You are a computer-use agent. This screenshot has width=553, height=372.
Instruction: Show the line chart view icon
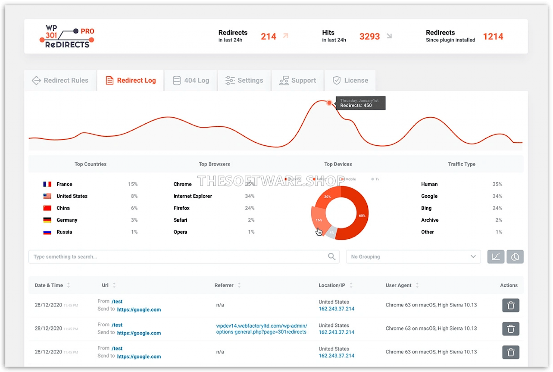pyautogui.click(x=496, y=257)
